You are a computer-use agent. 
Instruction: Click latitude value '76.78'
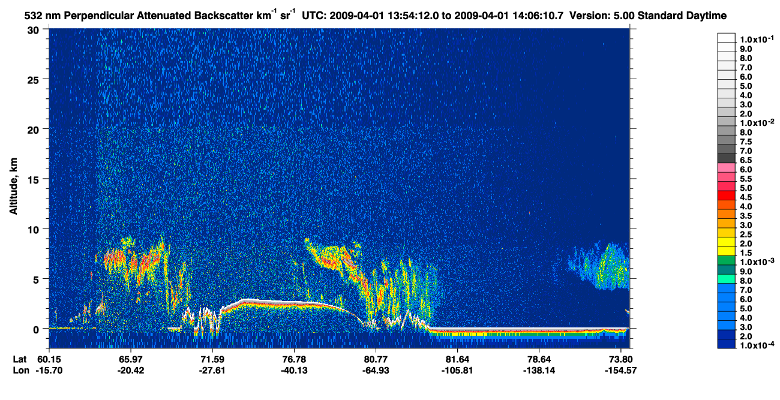(x=294, y=359)
